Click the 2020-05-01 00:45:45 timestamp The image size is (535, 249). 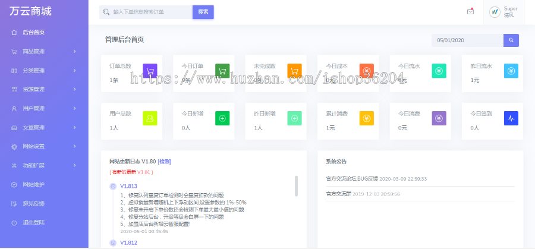coord(144,231)
